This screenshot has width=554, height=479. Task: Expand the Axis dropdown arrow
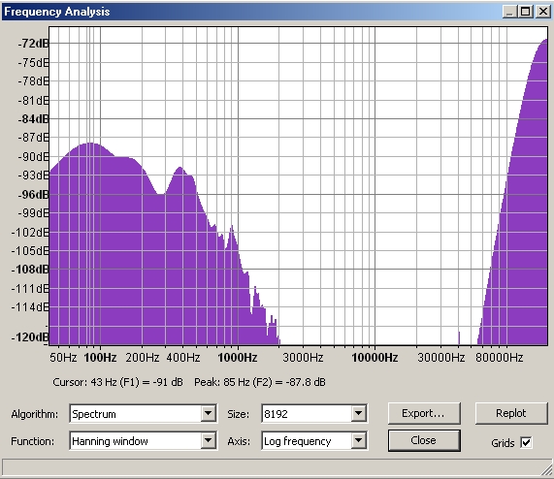(358, 440)
